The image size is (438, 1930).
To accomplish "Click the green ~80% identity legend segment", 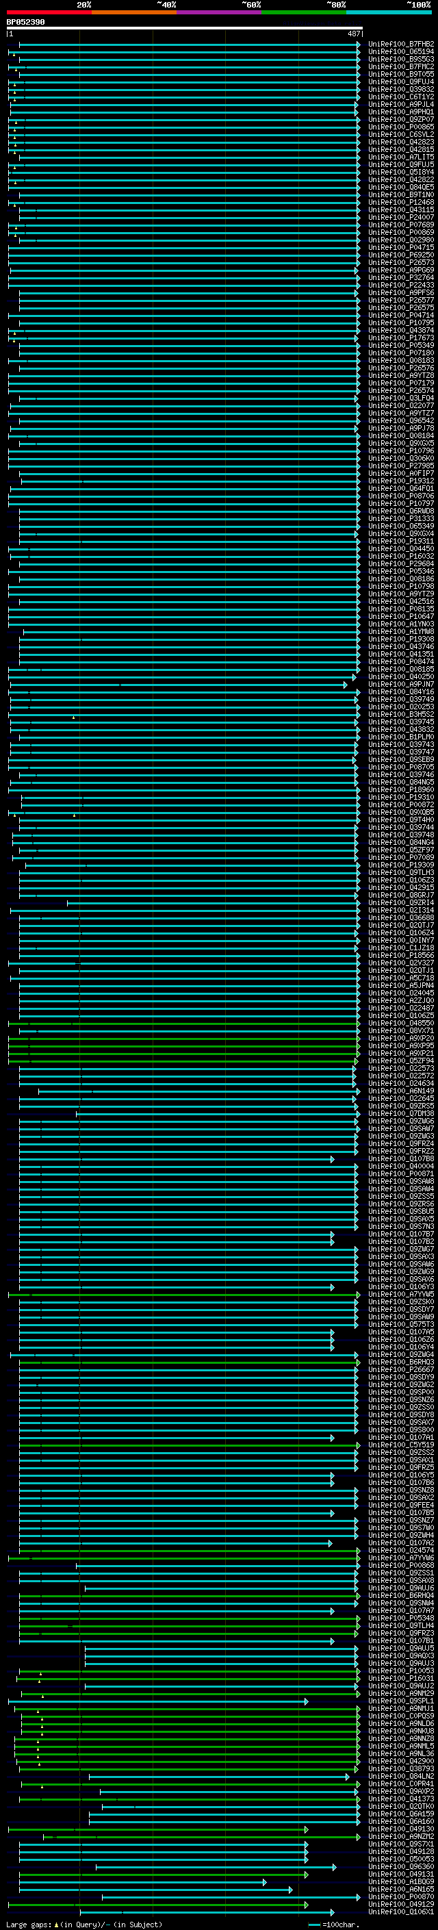I will tap(304, 12).
